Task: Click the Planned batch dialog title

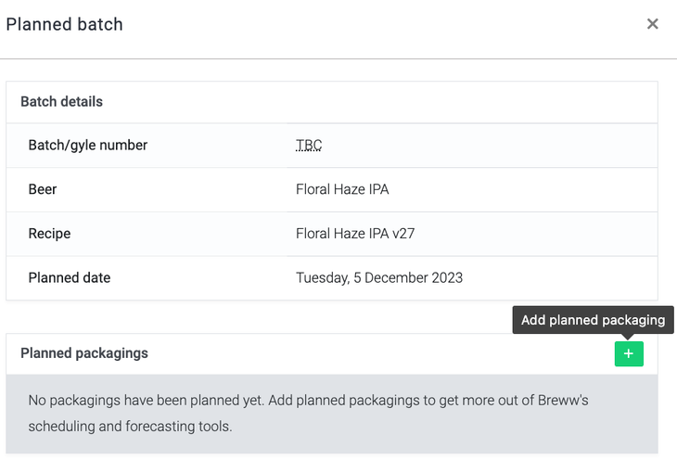Action: [64, 24]
